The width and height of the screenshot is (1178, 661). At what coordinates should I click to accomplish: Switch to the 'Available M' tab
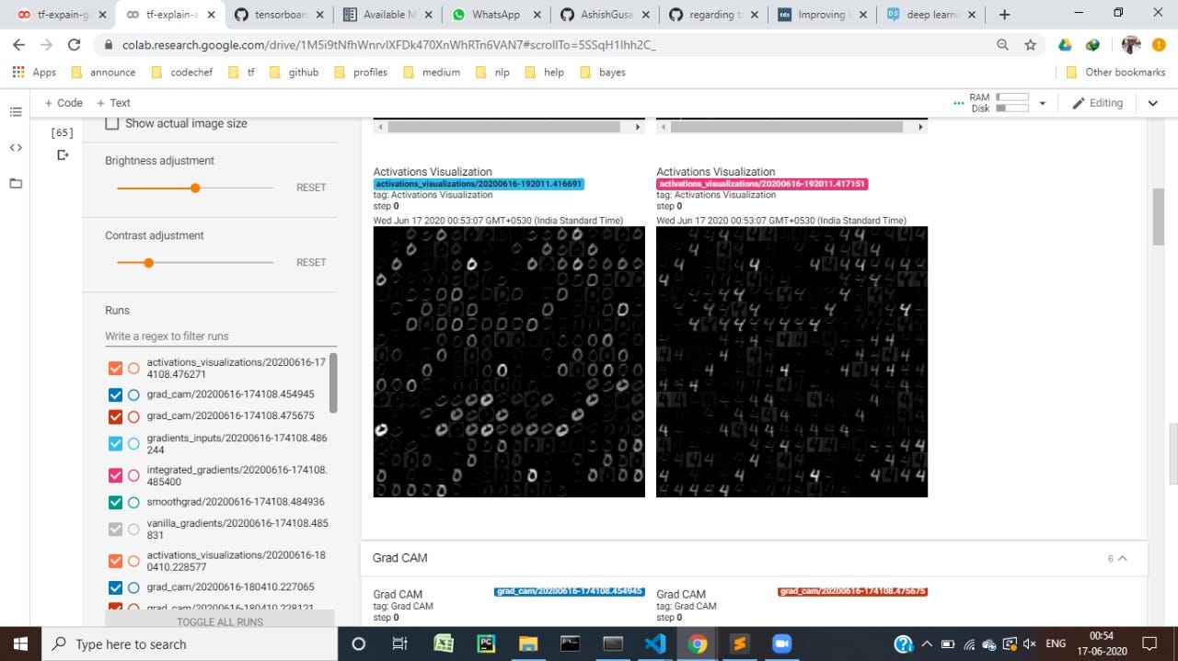click(x=387, y=15)
